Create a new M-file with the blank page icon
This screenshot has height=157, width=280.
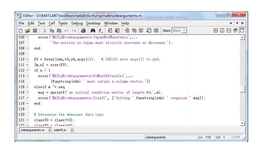pyautogui.click(x=21, y=31)
